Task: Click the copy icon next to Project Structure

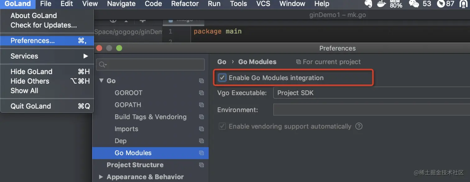Action: click(x=201, y=165)
